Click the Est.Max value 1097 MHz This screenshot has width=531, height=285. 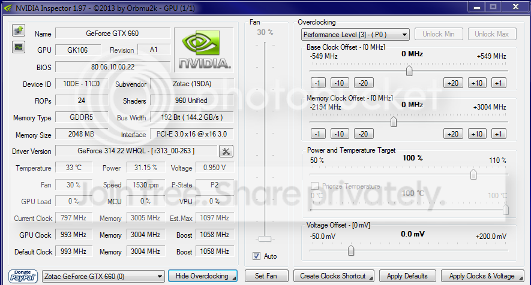coord(215,218)
